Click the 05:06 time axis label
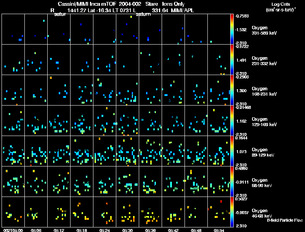Image resolution: width=305 pixels, height=232 pixels. coord(36,230)
